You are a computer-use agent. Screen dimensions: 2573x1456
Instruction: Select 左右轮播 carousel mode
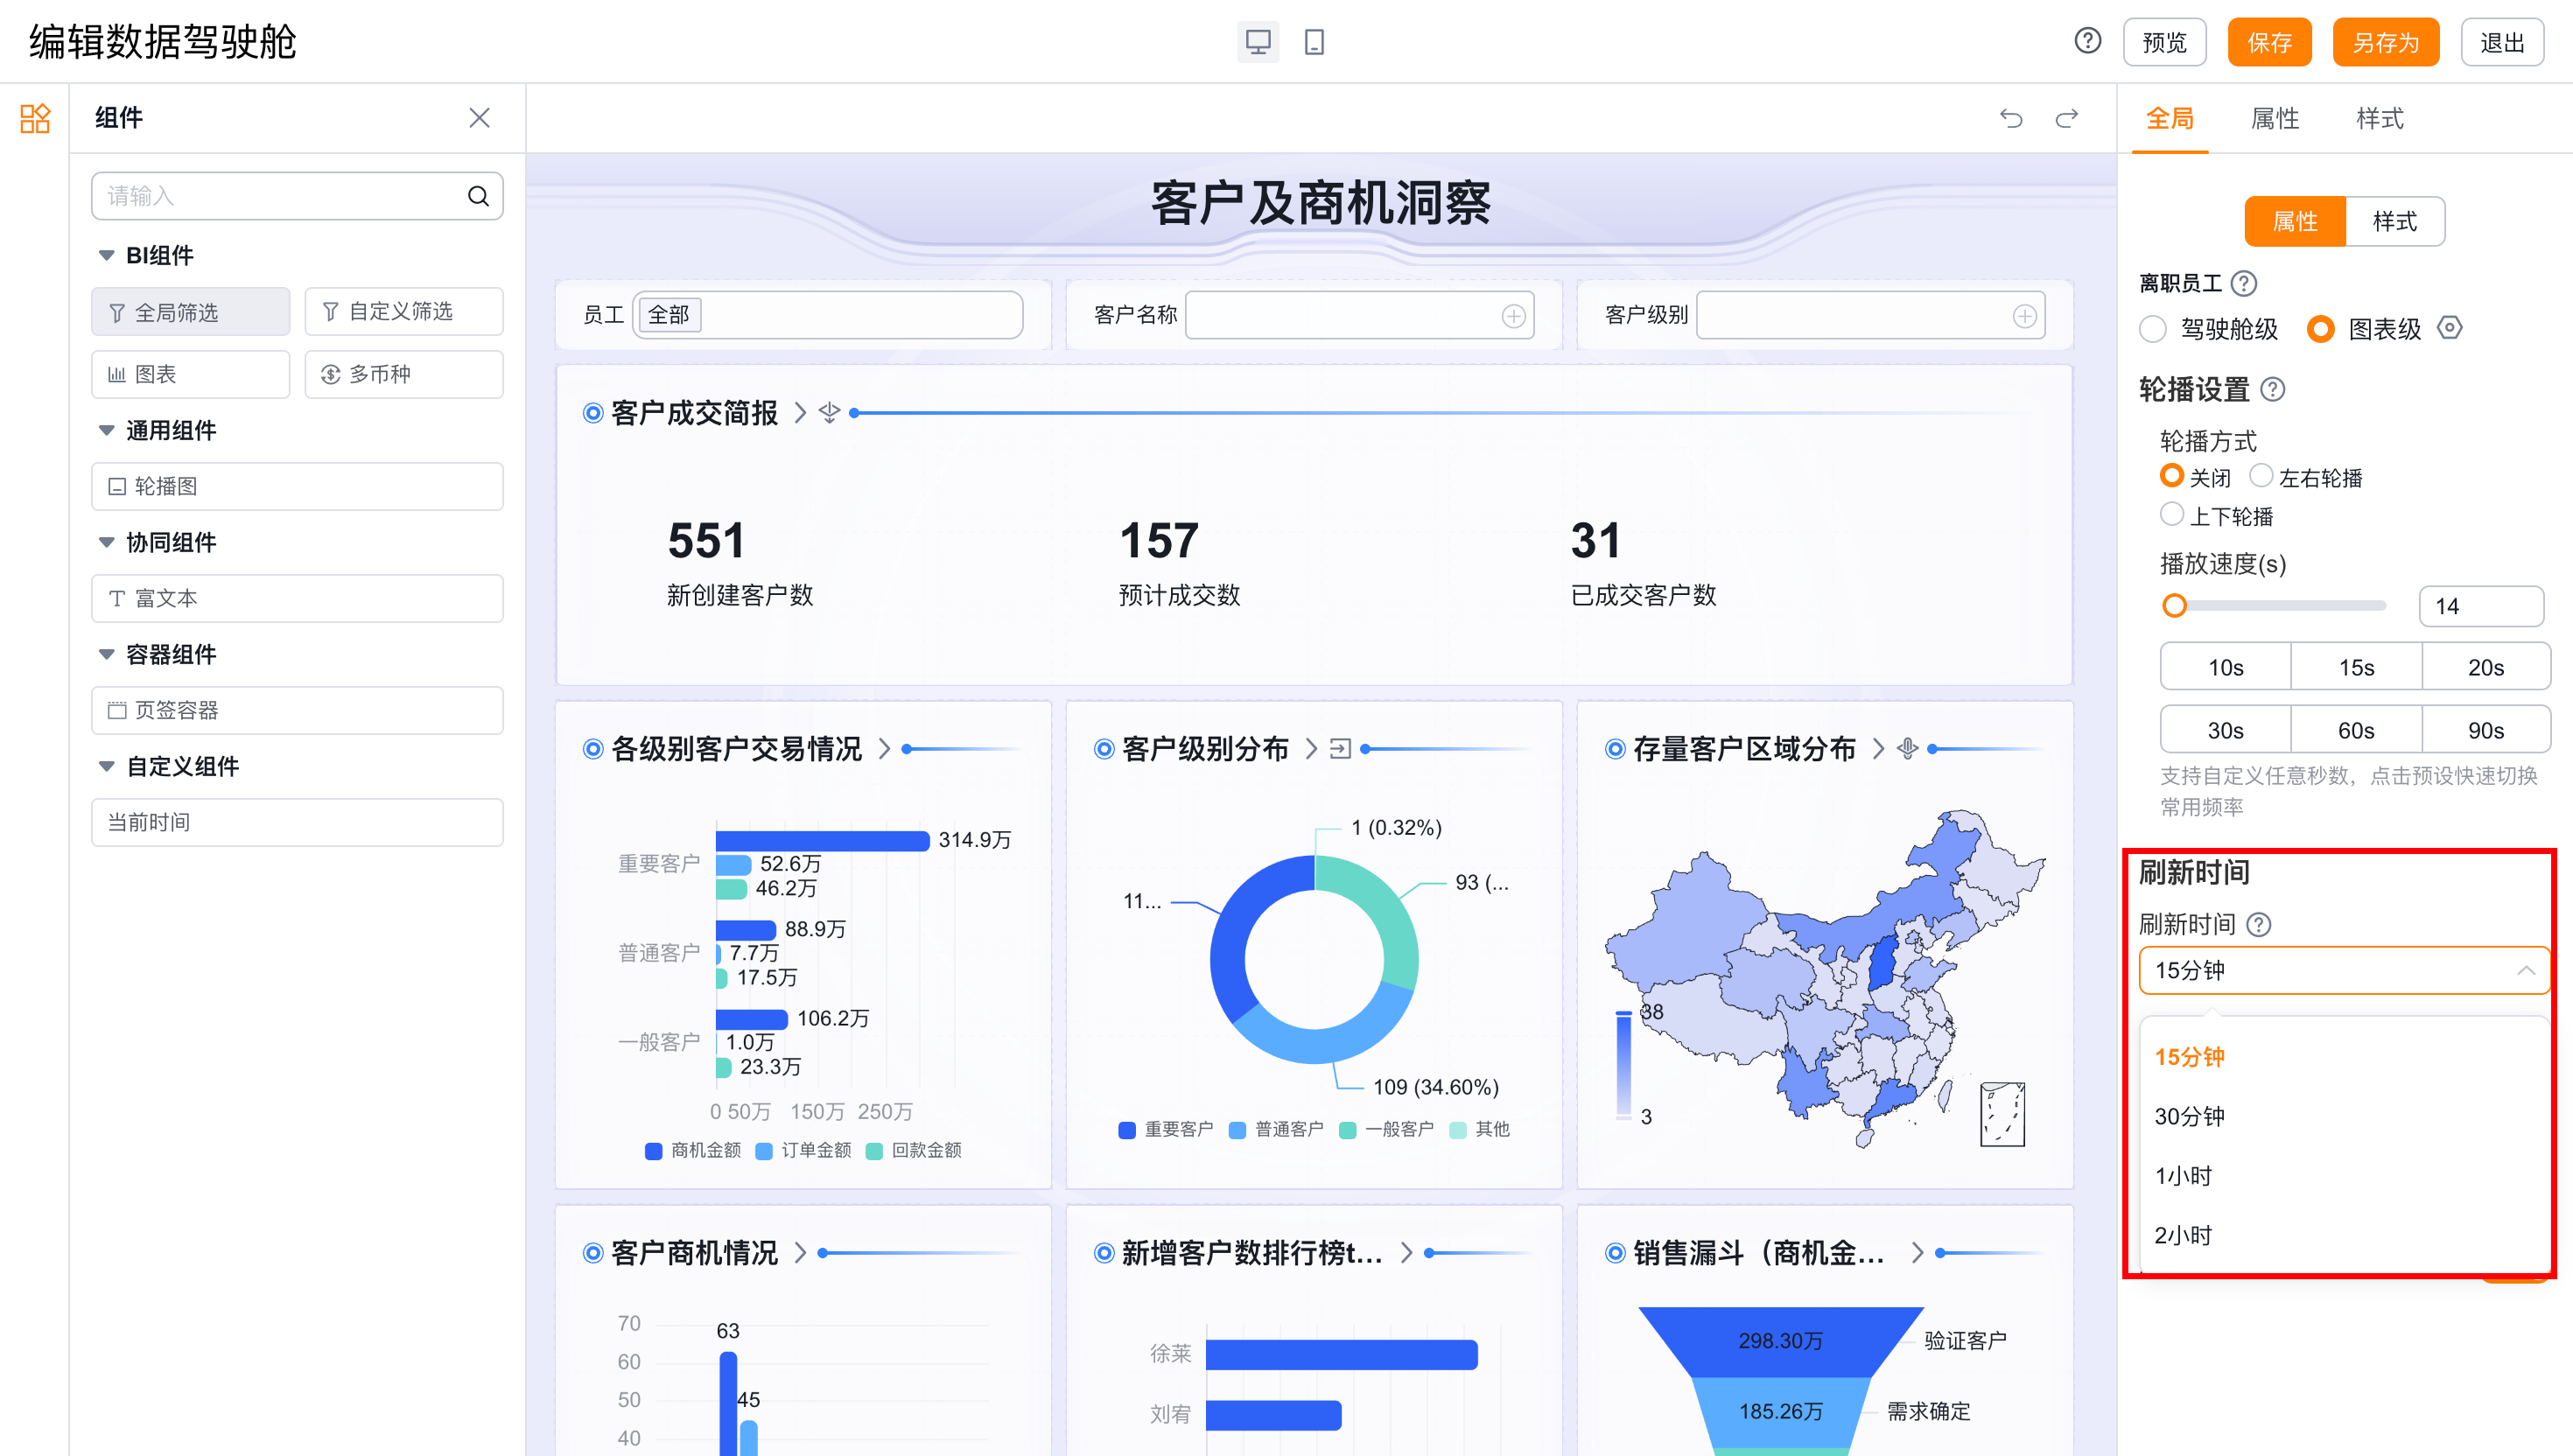2261,475
